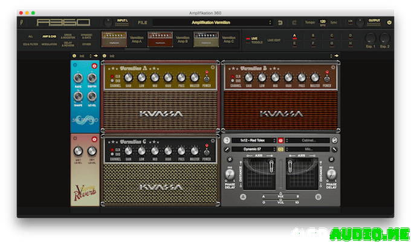Select live snapshot H
This screenshot has width=411, height=242.
tap(350, 44)
